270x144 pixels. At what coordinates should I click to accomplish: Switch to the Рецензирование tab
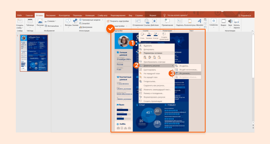118,15
